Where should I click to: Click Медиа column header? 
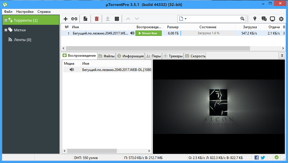pyautogui.click(x=69, y=64)
